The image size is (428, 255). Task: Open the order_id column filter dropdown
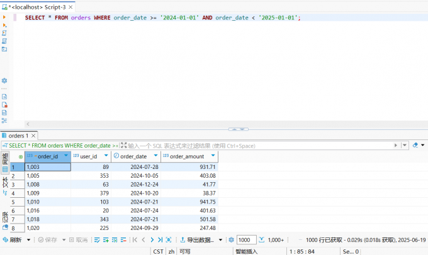click(66, 156)
